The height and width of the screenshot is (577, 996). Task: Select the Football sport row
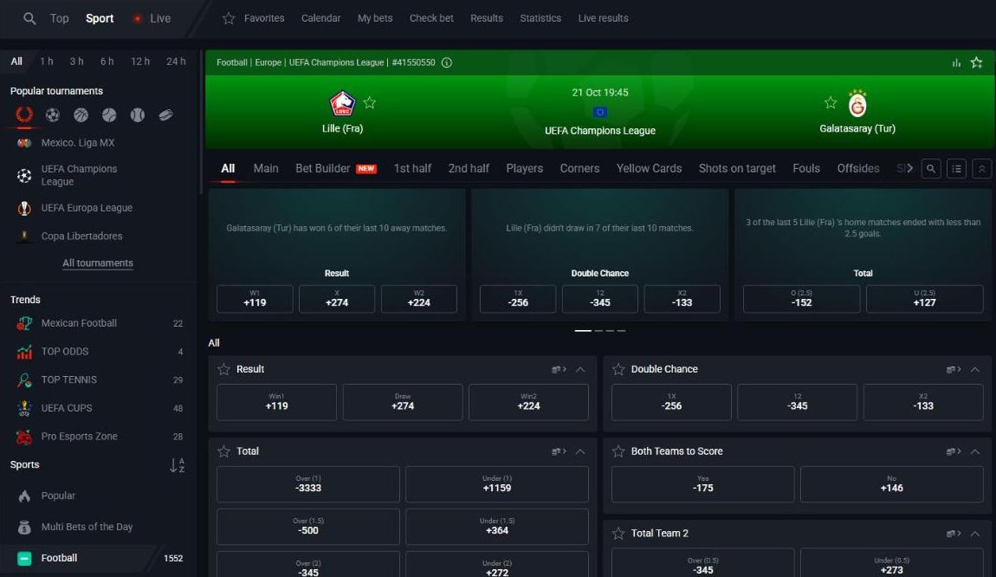tap(99, 558)
